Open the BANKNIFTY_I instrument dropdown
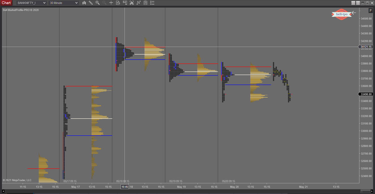The height and width of the screenshot is (194, 375). [x=32, y=3]
